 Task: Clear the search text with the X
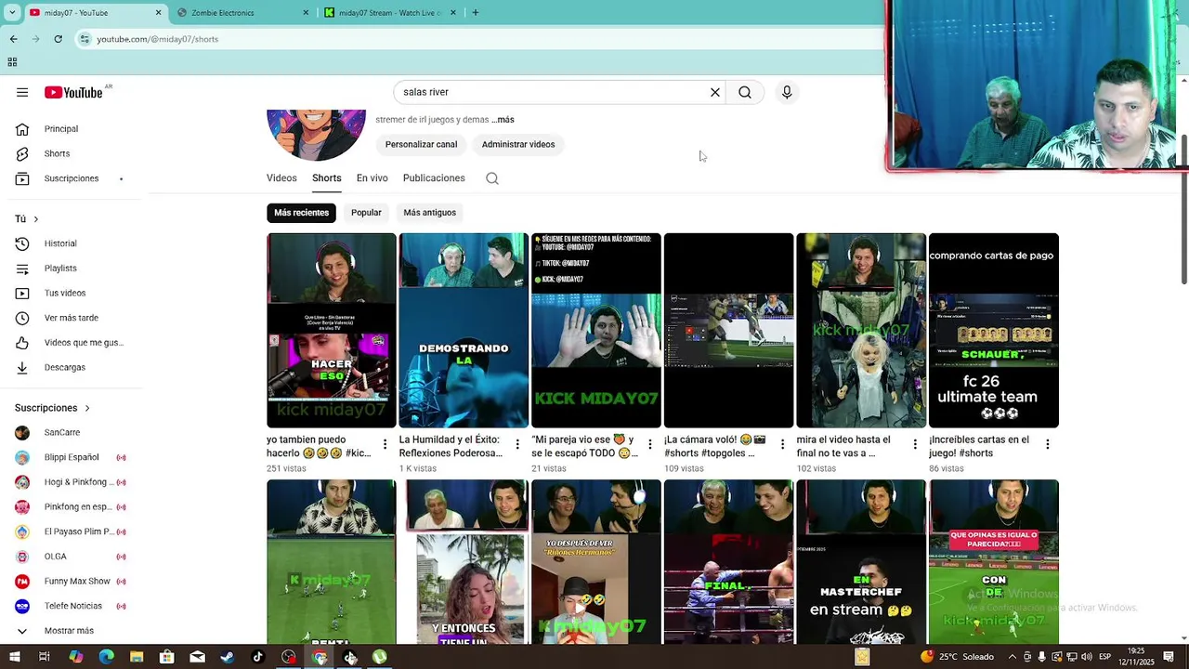pos(715,92)
